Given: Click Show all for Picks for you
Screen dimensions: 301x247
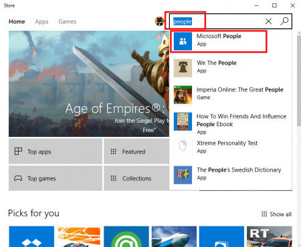Looking at the screenshot, I should pyautogui.click(x=276, y=214).
